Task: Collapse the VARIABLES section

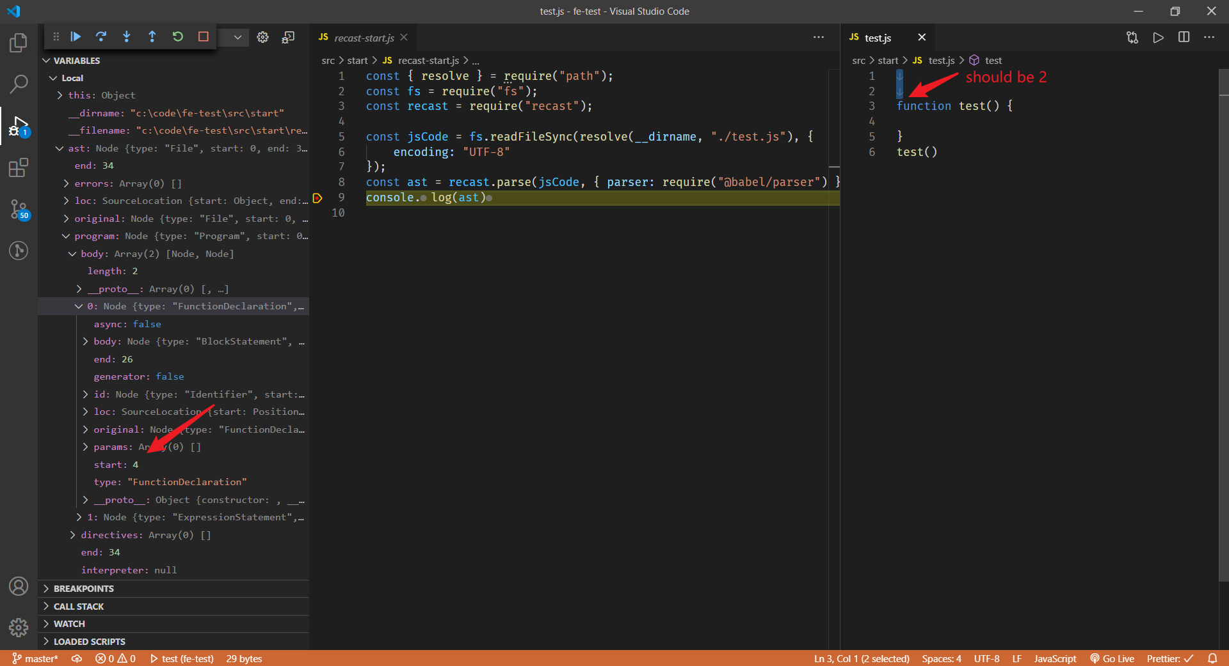Action: tap(173, 61)
